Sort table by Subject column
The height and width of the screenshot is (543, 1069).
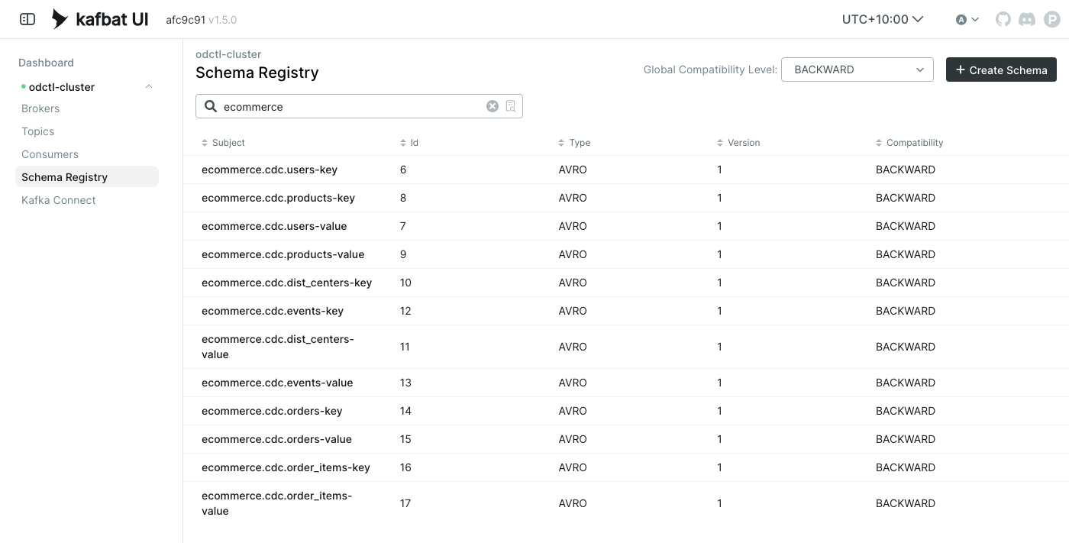(223, 143)
